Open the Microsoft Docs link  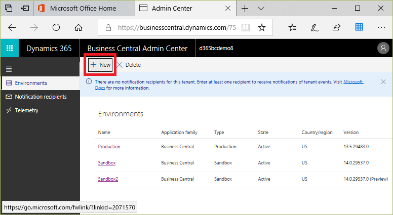353,81
